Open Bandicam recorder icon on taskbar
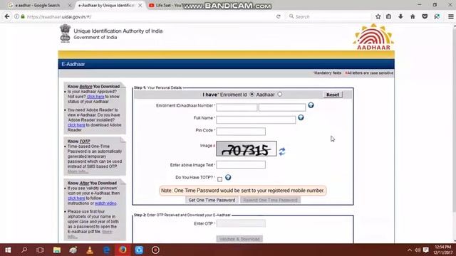Image resolution: width=456 pixels, height=256 pixels. [155, 250]
